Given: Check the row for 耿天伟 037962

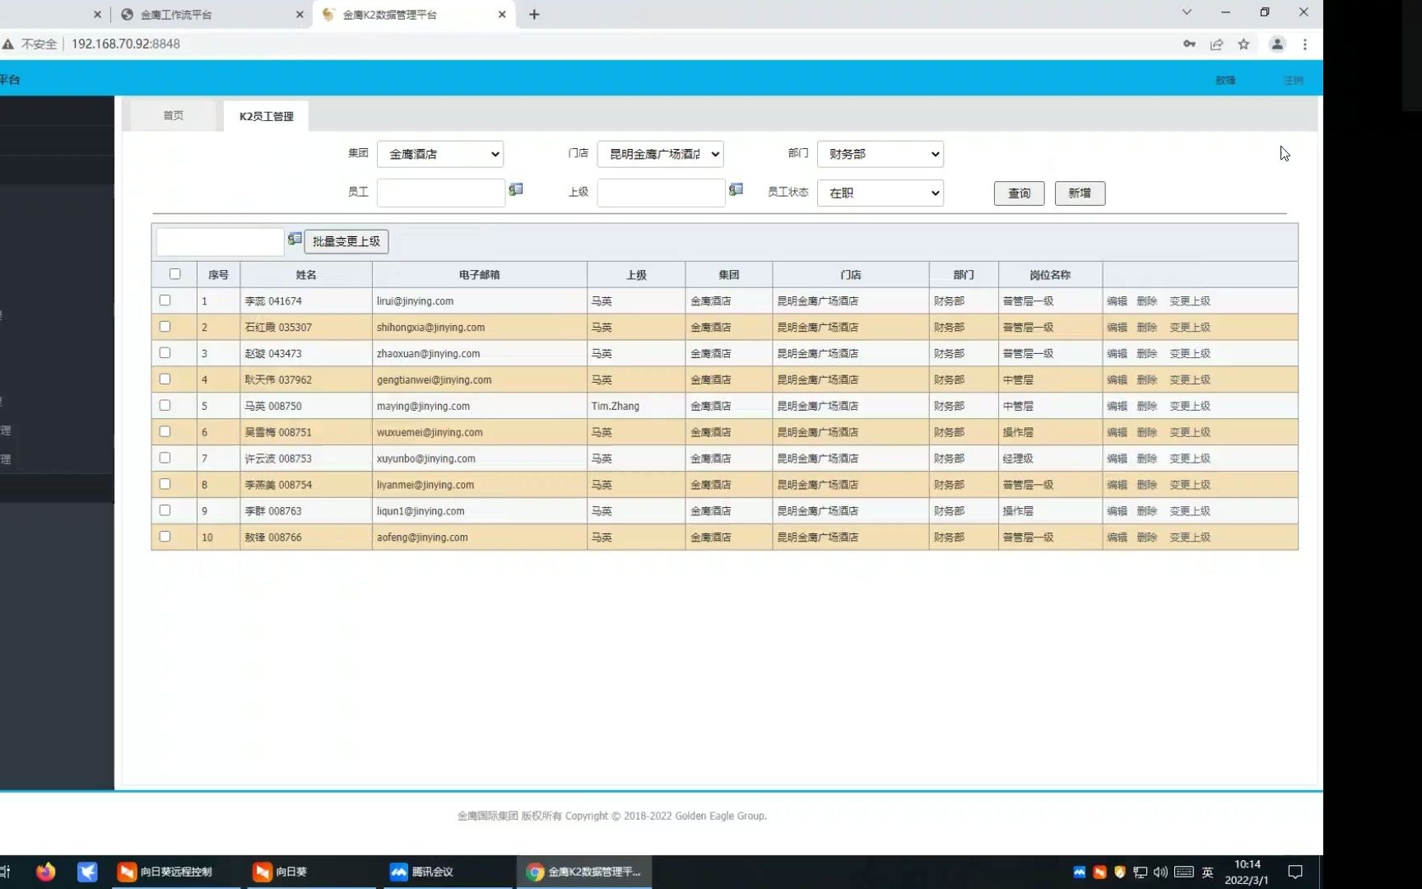Looking at the screenshot, I should tap(165, 379).
